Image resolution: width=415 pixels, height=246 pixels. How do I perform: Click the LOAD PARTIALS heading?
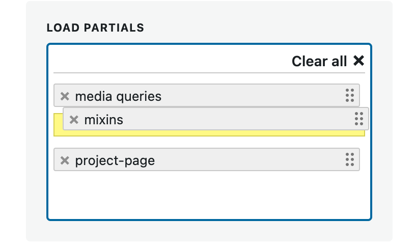pos(95,28)
